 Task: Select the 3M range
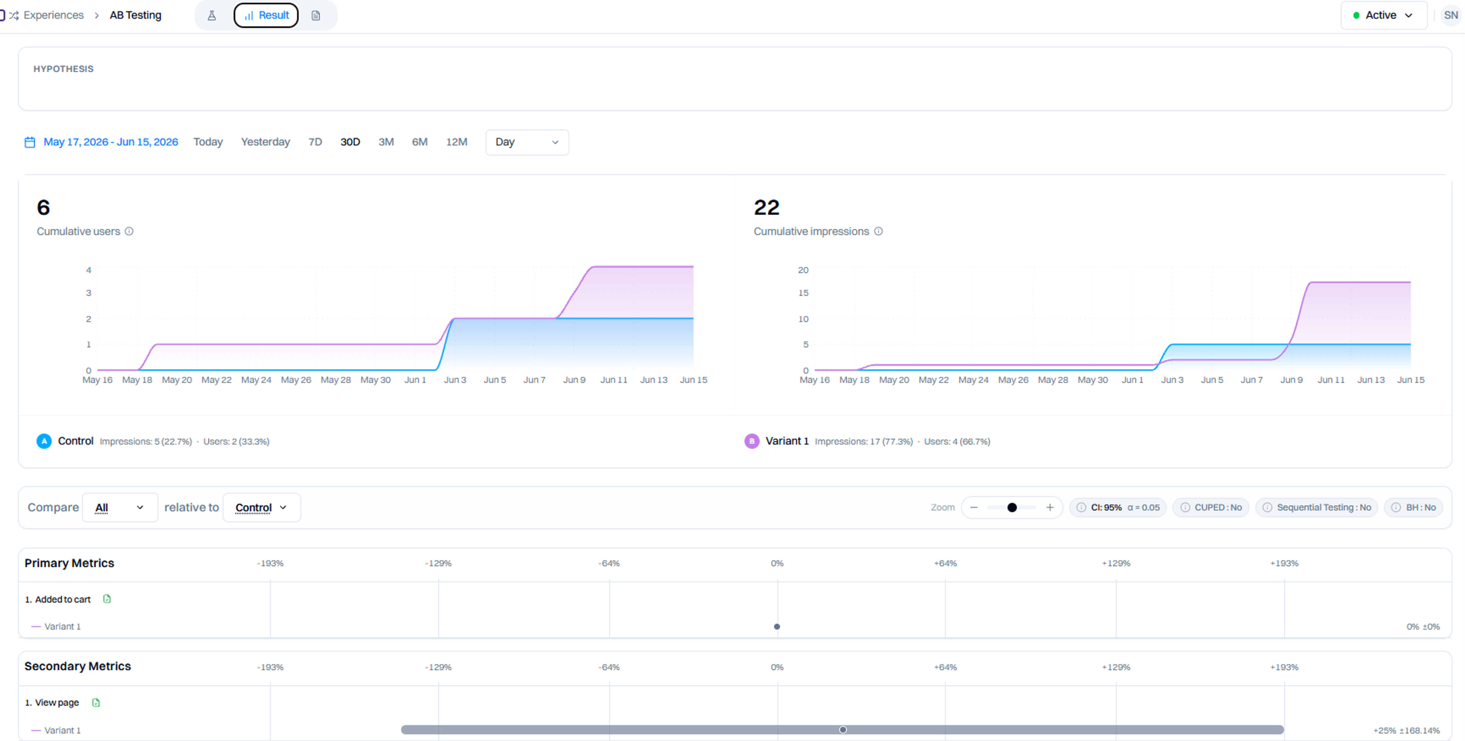(386, 142)
